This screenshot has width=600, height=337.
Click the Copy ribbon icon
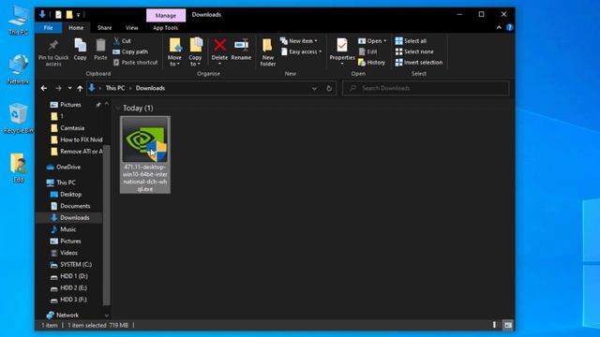pyautogui.click(x=80, y=50)
